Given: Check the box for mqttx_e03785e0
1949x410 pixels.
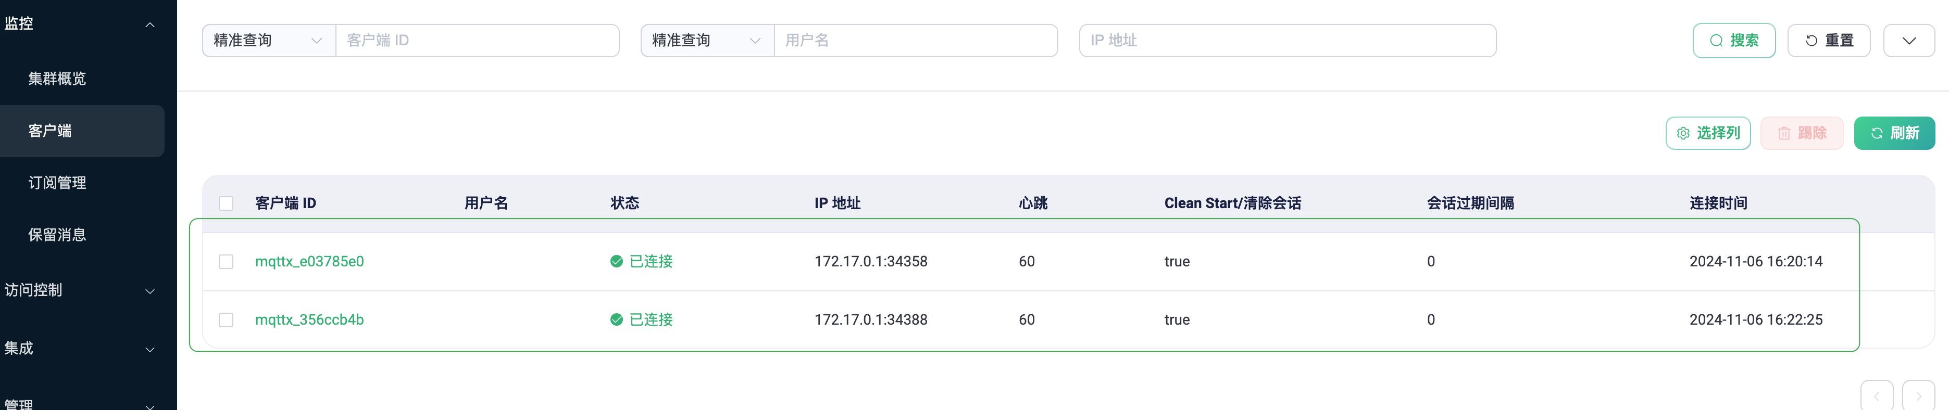Looking at the screenshot, I should (x=226, y=262).
